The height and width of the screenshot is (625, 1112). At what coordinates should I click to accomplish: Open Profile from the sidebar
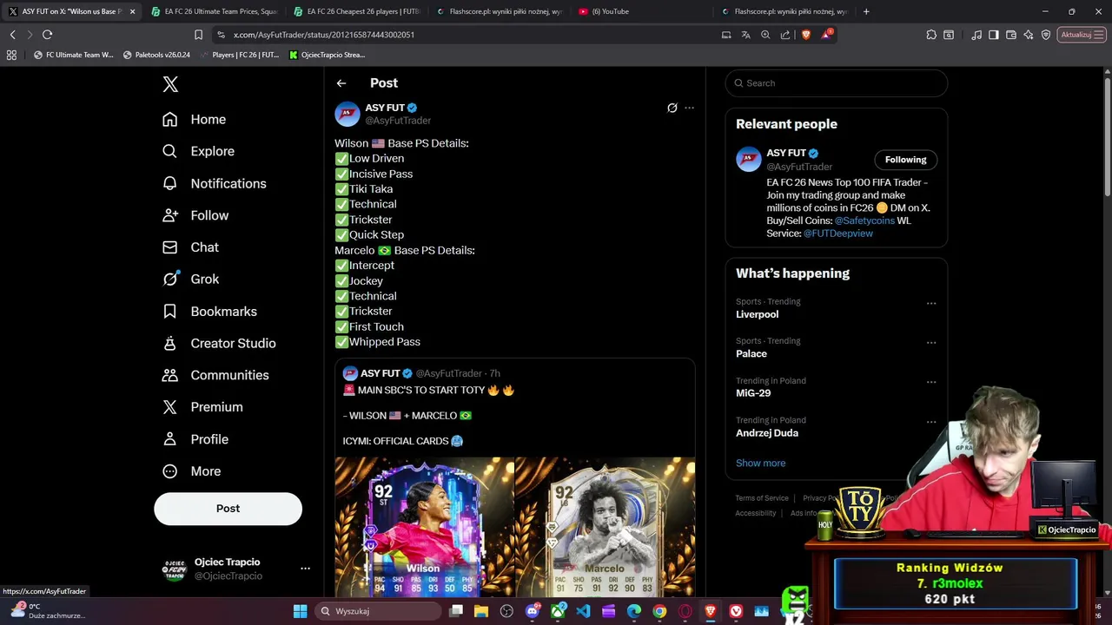[195, 439]
